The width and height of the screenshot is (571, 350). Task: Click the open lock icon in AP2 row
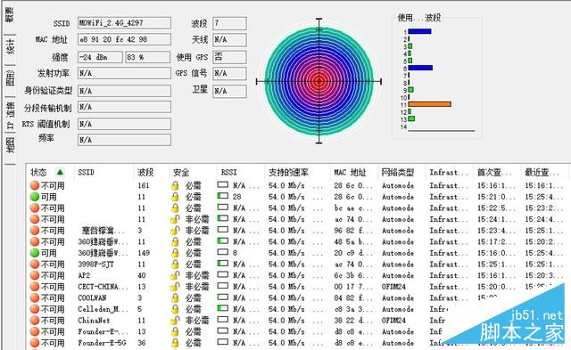tap(175, 275)
